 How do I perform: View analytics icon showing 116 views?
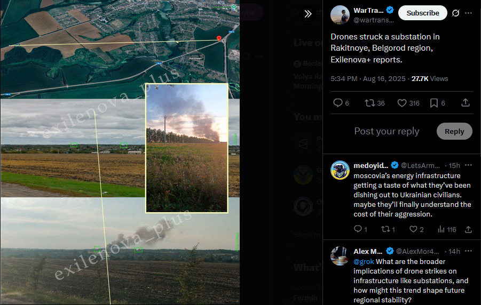click(441, 229)
